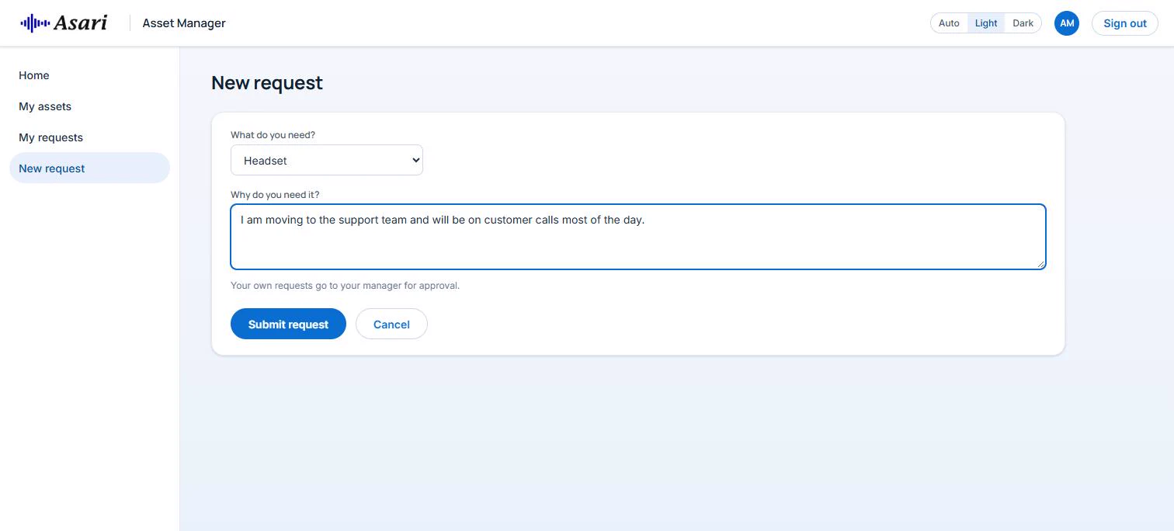
Task: Open My requests page
Action: click(x=89, y=137)
